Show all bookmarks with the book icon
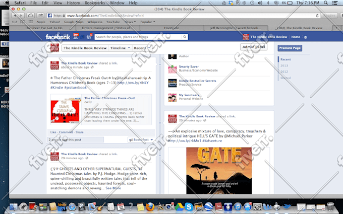The height and width of the screenshot is (214, 343). 23,22
